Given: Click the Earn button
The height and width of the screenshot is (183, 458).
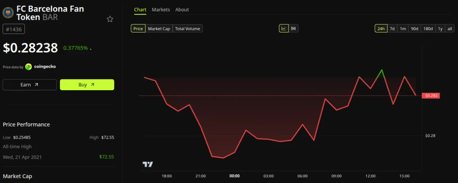Looking at the screenshot, I should click(x=30, y=85).
